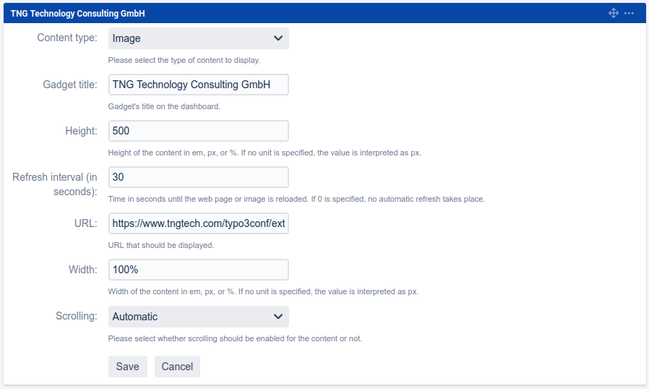
Task: Click the Refresh interval field containing 30
Action: click(x=198, y=177)
